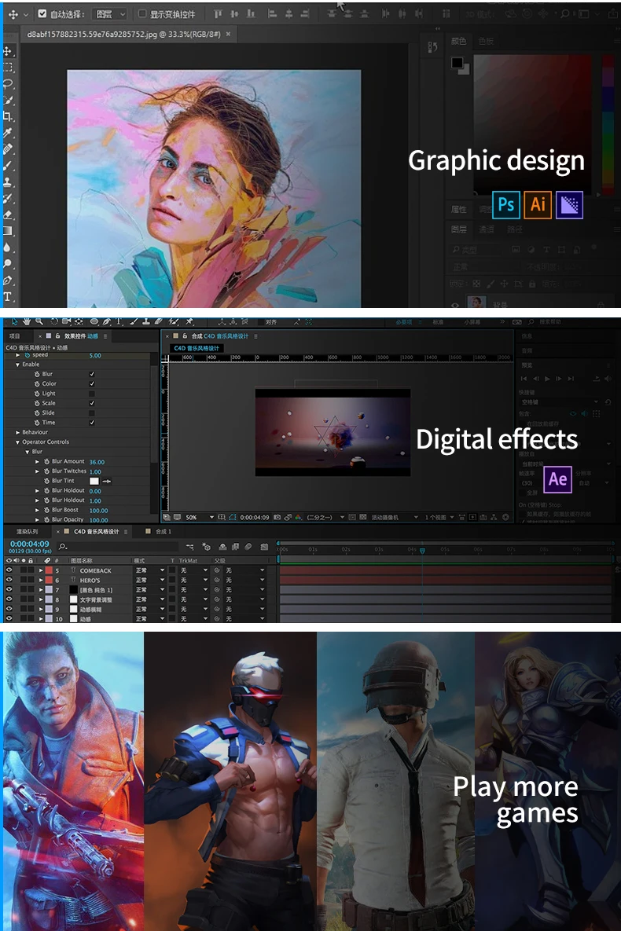Hide the COMEBACK layer with eye icon

[9, 570]
